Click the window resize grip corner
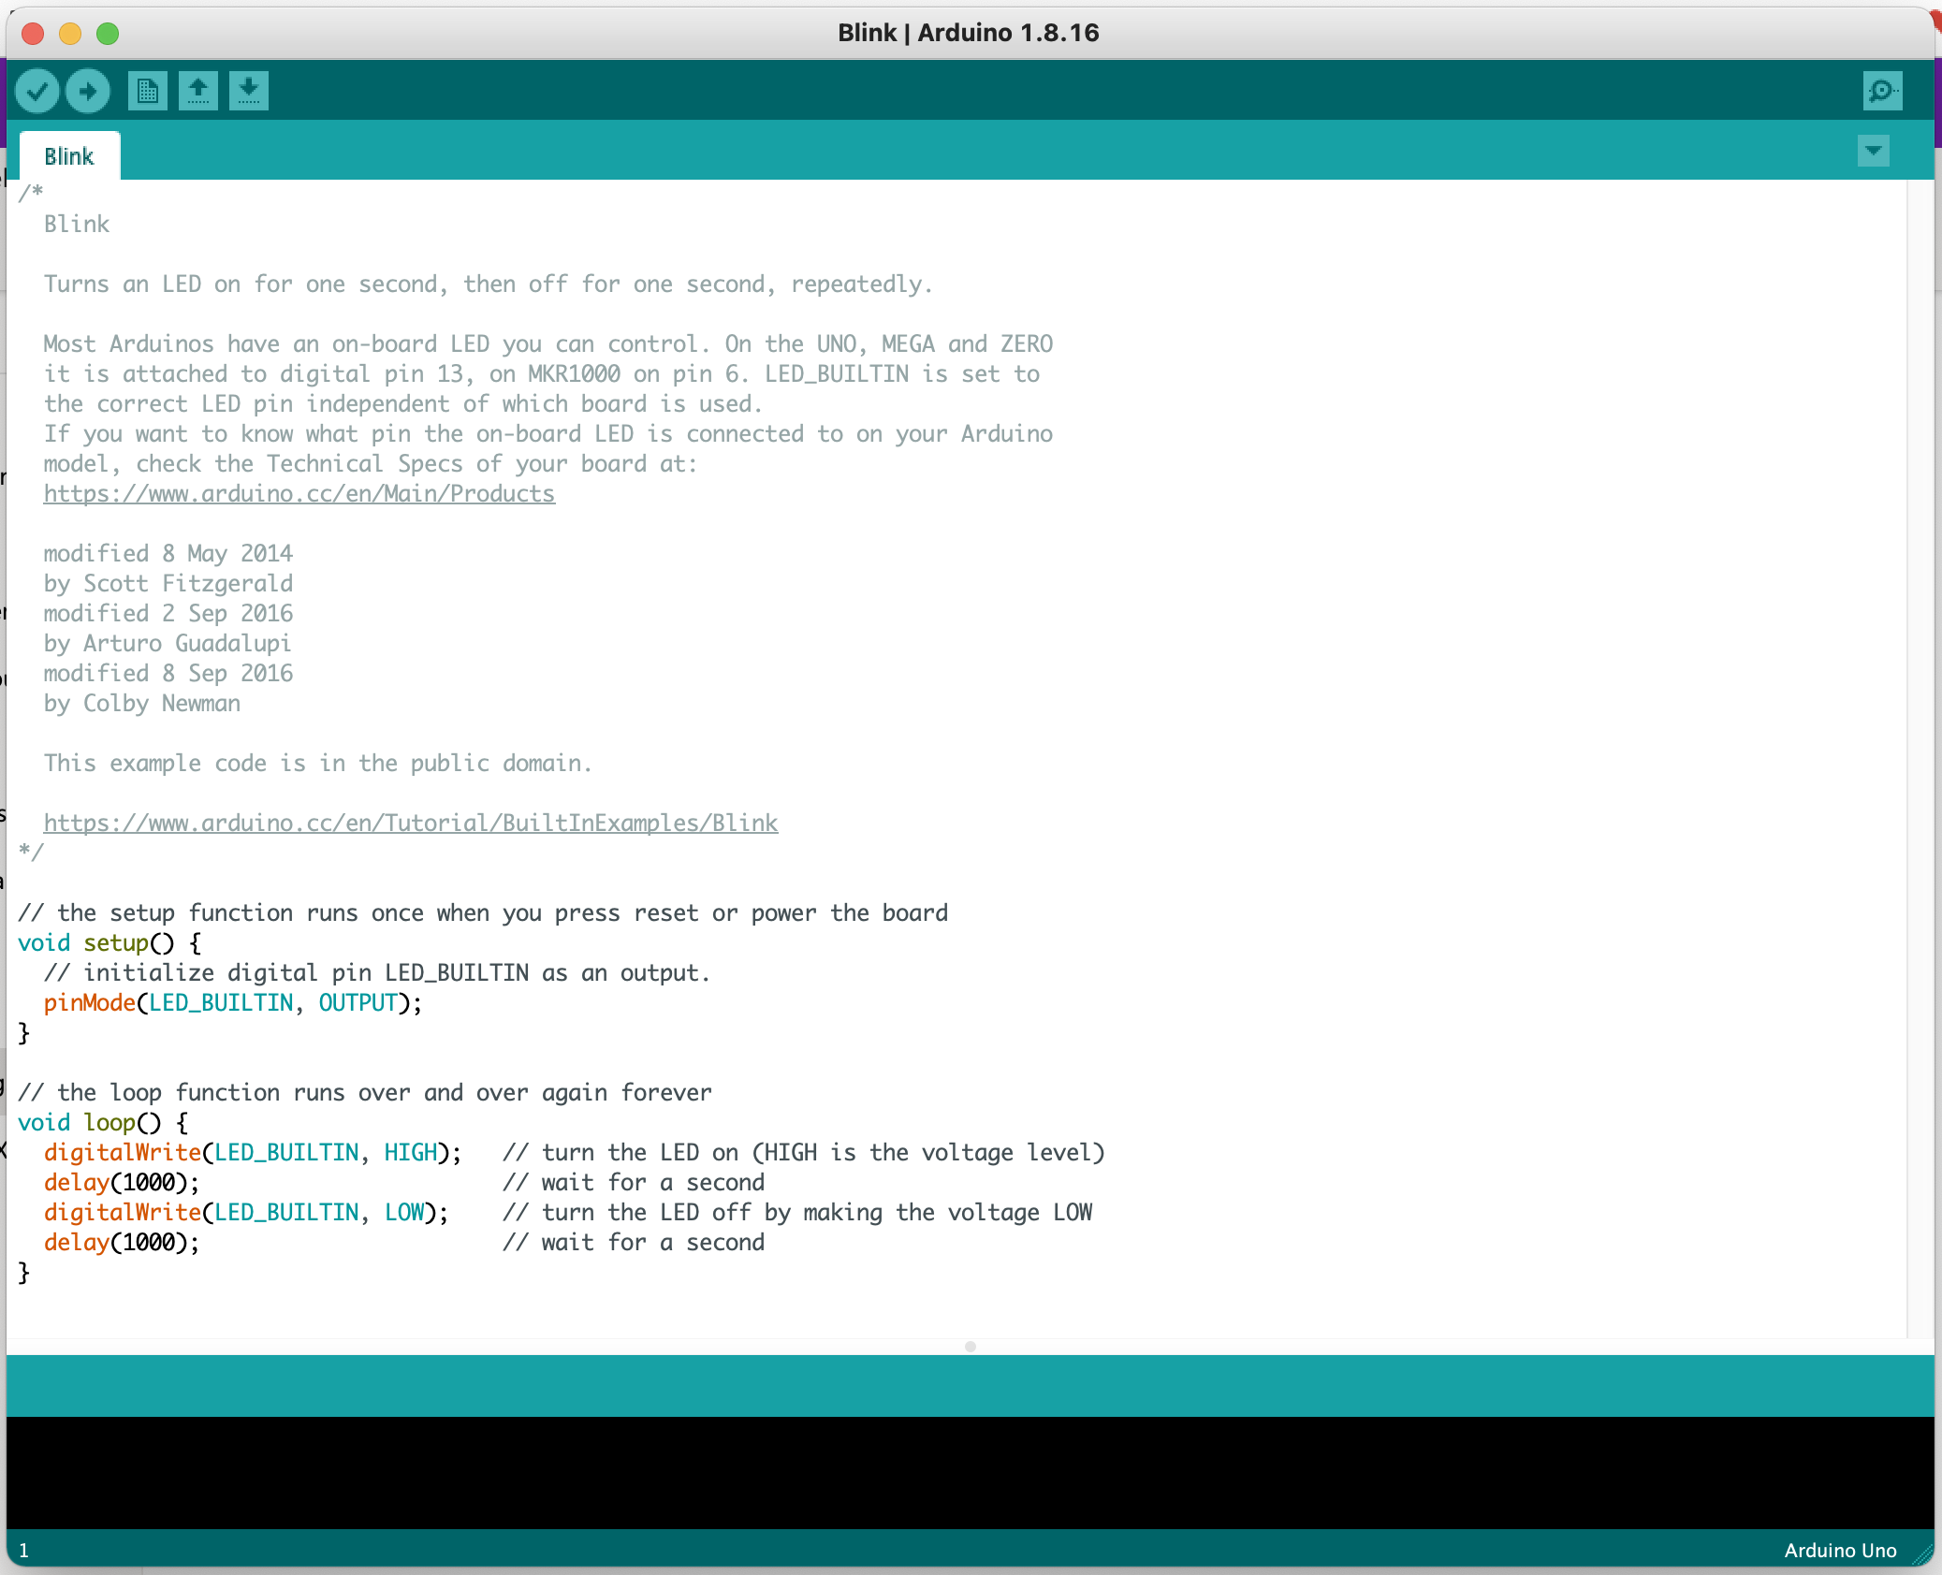Viewport: 1942px width, 1575px height. 1923,1554
